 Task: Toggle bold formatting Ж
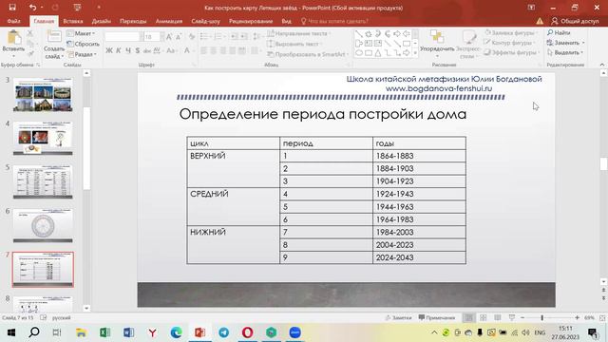[x=109, y=50]
